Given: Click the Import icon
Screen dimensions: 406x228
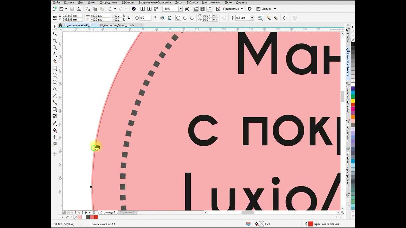Looking at the screenshot, I should 143,9.
